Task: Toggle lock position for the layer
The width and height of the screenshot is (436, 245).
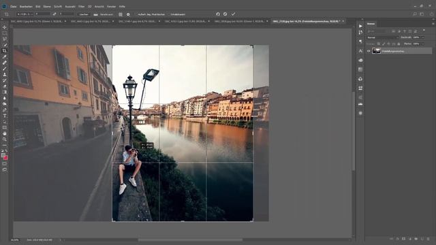Action: [x=388, y=44]
